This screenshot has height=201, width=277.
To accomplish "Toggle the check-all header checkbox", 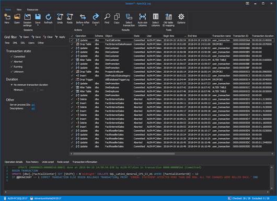I will 72,36.
